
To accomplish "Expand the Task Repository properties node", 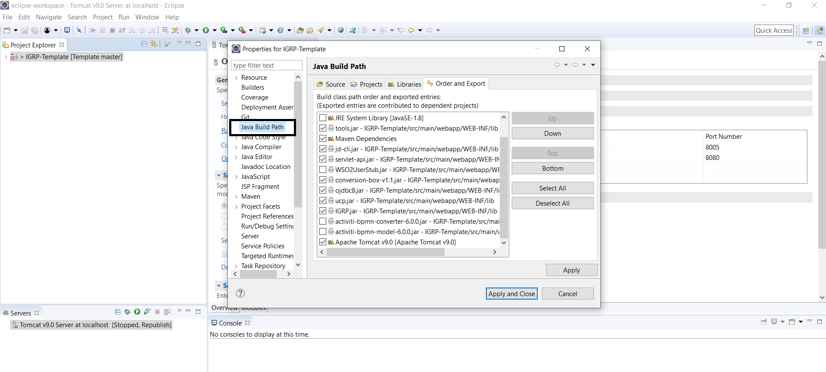I will tap(236, 266).
